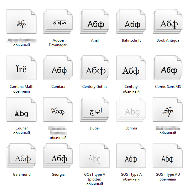Click the GOST type A обычный icon
This screenshot has width=189, height=189.
(x=131, y=156)
